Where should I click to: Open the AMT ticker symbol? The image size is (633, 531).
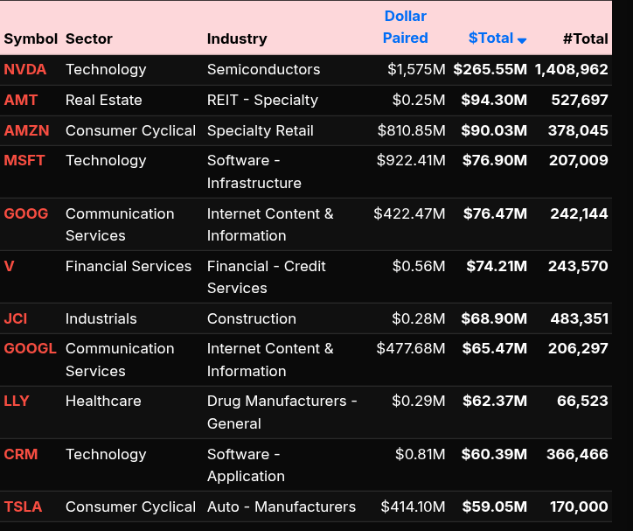(21, 100)
